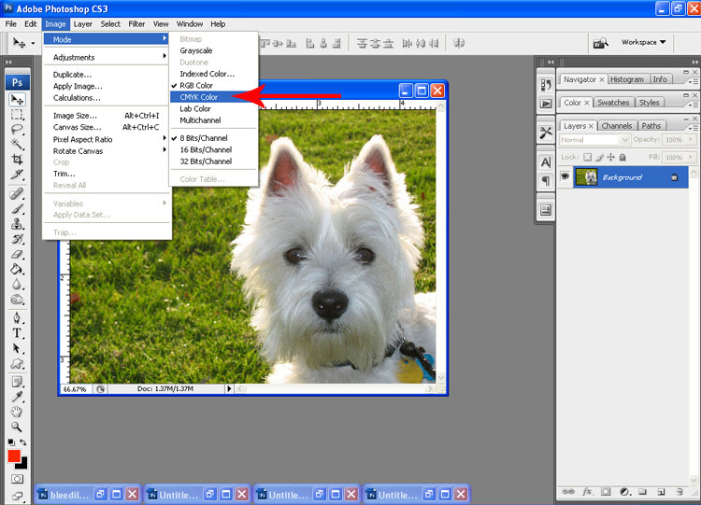This screenshot has height=505, width=701.
Task: Select the Crop tool
Action: 17,160
